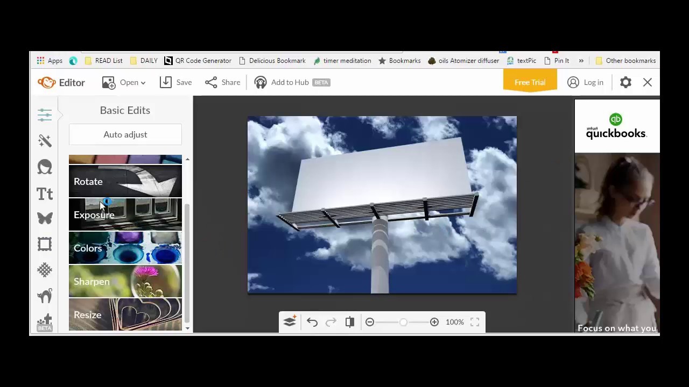Close the editor with the X icon

point(648,82)
